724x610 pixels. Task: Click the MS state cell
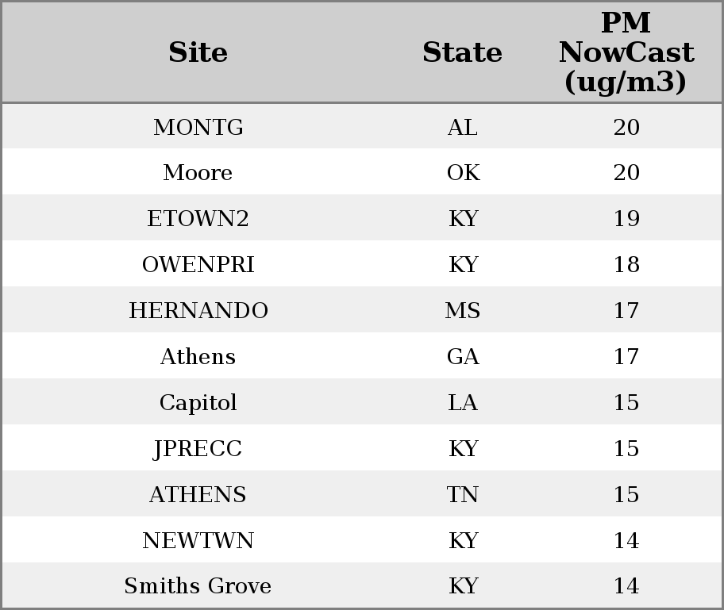coord(463,310)
